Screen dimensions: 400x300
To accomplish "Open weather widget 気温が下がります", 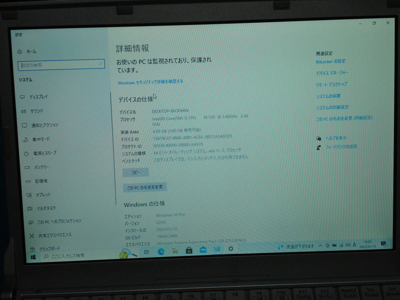I will [x=296, y=247].
